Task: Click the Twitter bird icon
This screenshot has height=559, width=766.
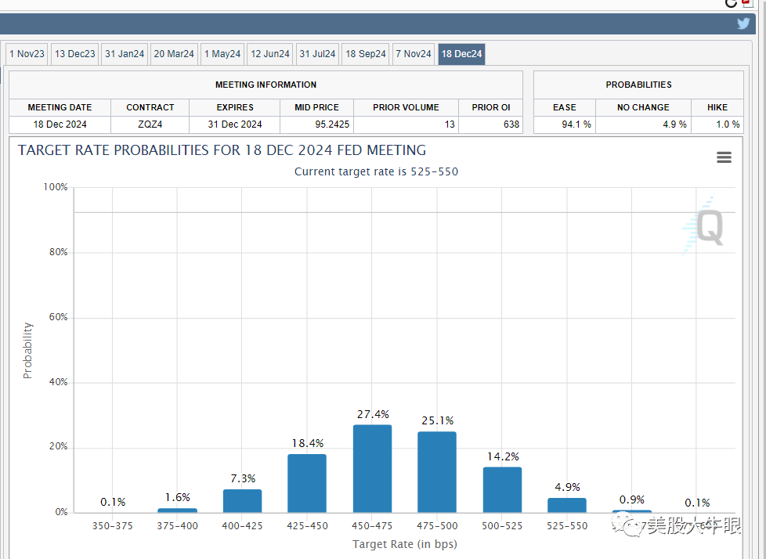Action: pyautogui.click(x=743, y=23)
